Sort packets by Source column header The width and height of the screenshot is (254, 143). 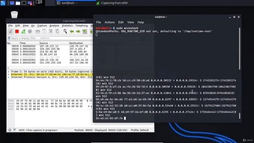54,43
